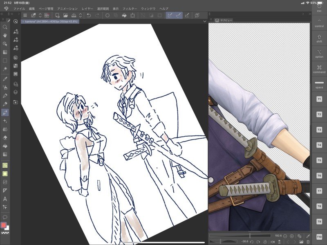Viewport: 327px width, 245px height.
Task: Select the Balloon tool
Action: 5,217
